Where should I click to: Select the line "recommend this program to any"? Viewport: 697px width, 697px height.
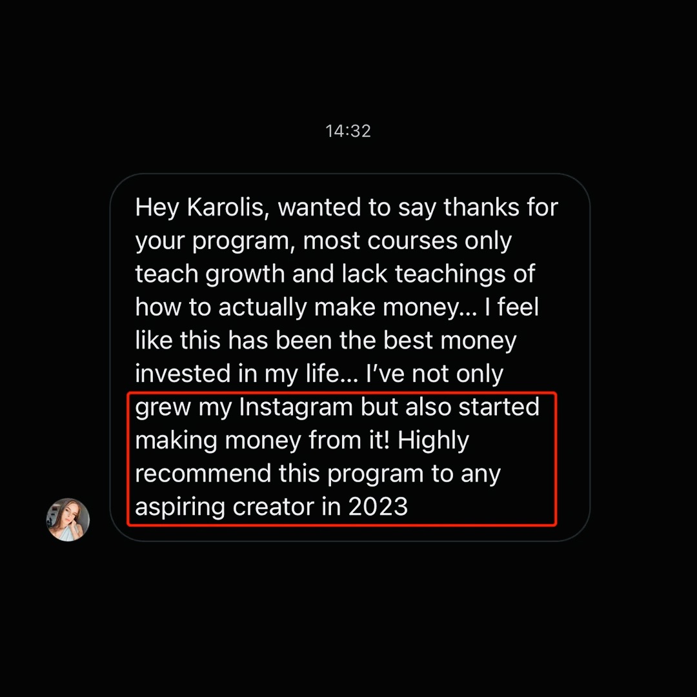(318, 474)
